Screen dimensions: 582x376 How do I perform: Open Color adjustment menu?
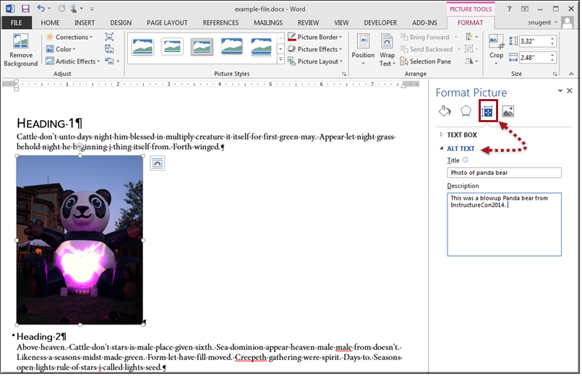point(61,49)
